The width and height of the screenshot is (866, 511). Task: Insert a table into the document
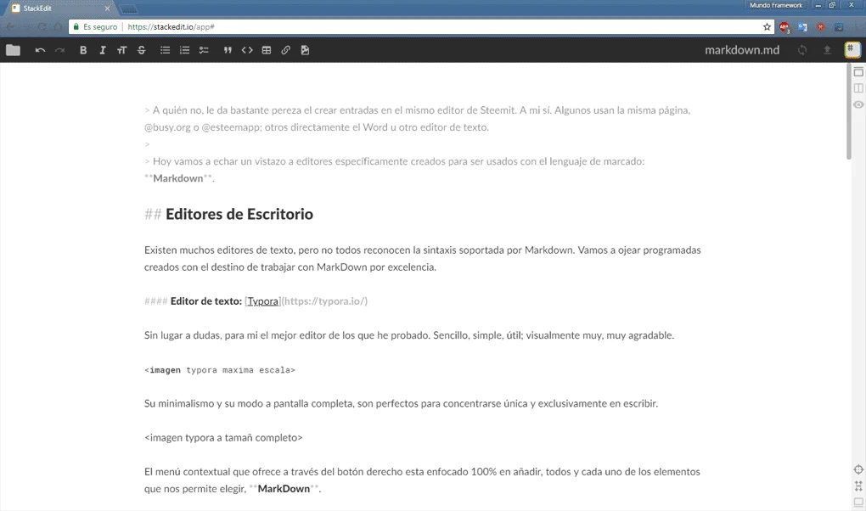click(265, 49)
